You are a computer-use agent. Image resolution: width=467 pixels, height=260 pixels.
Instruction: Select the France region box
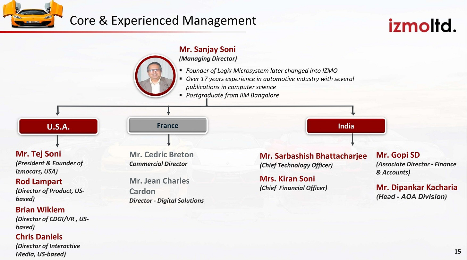[x=168, y=125]
